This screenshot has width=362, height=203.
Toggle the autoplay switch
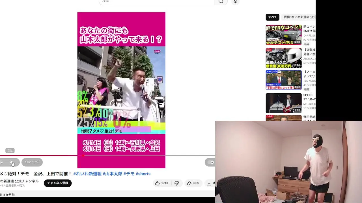[x=211, y=162]
